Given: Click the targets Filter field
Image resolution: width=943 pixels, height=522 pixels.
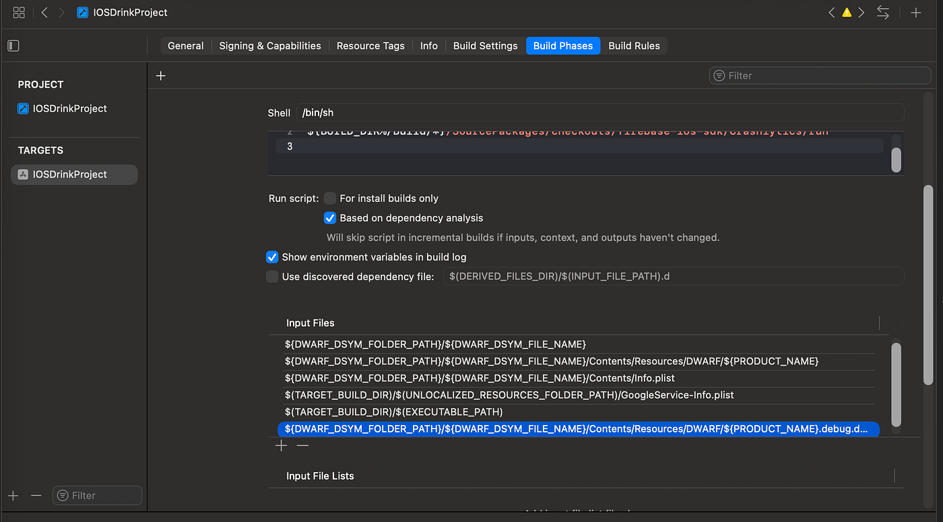Looking at the screenshot, I should click(98, 495).
